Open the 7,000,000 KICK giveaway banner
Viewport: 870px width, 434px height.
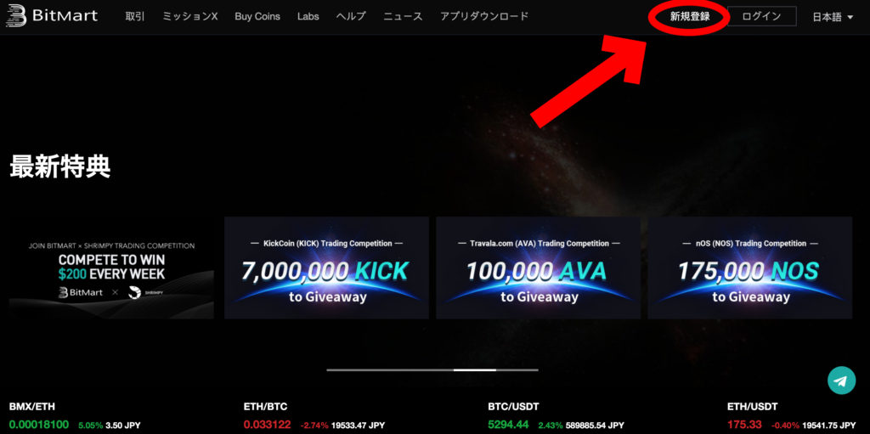[326, 268]
